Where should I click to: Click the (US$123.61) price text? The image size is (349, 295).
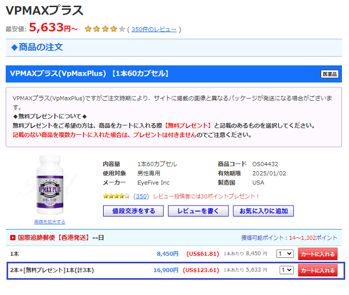click(x=201, y=270)
